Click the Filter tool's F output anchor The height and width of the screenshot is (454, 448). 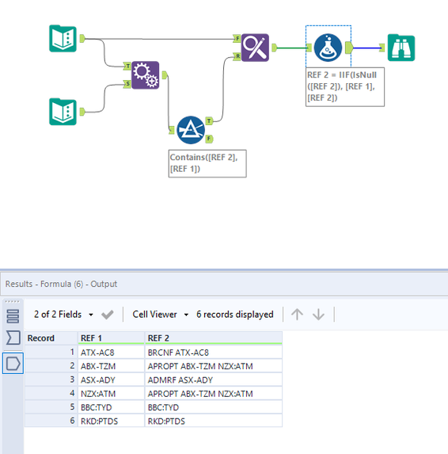(209, 139)
